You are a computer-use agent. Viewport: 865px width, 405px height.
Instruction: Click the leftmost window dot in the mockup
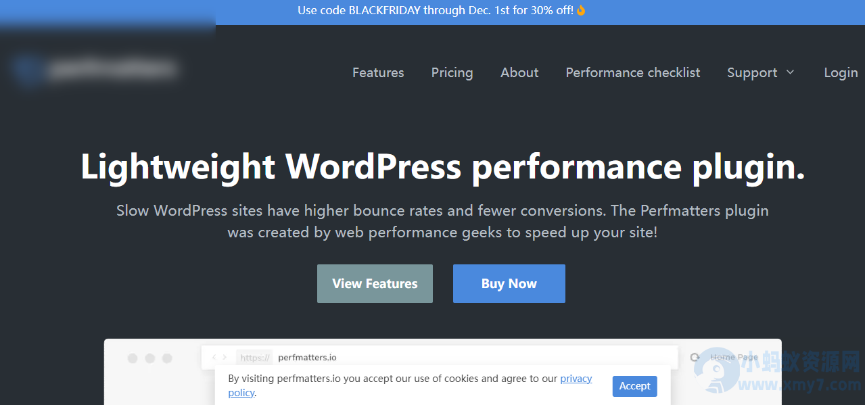point(133,358)
